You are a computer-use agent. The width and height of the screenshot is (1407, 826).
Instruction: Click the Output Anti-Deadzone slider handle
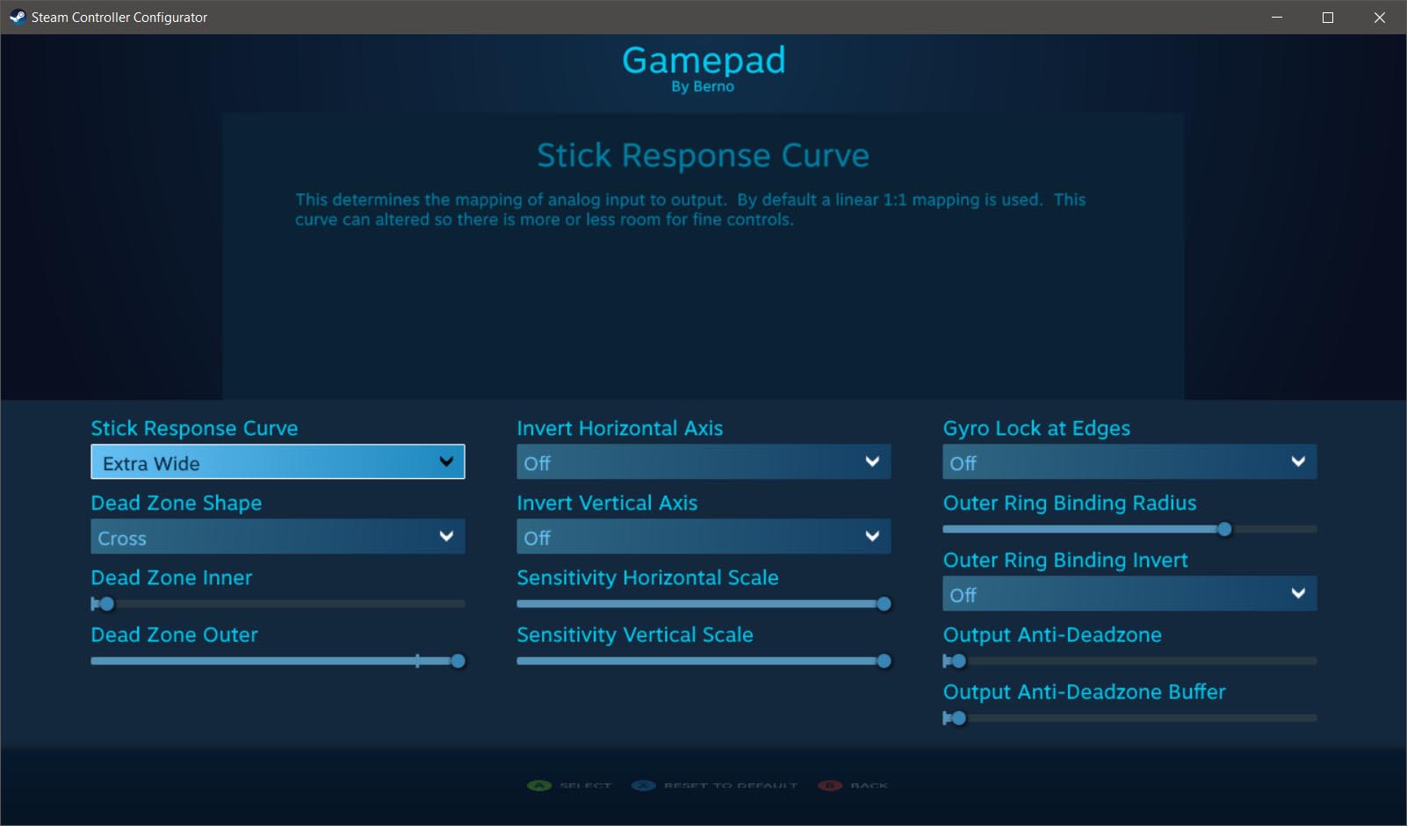tap(959, 661)
